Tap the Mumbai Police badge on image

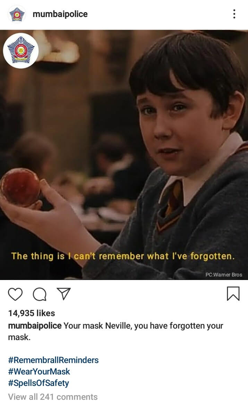[20, 50]
